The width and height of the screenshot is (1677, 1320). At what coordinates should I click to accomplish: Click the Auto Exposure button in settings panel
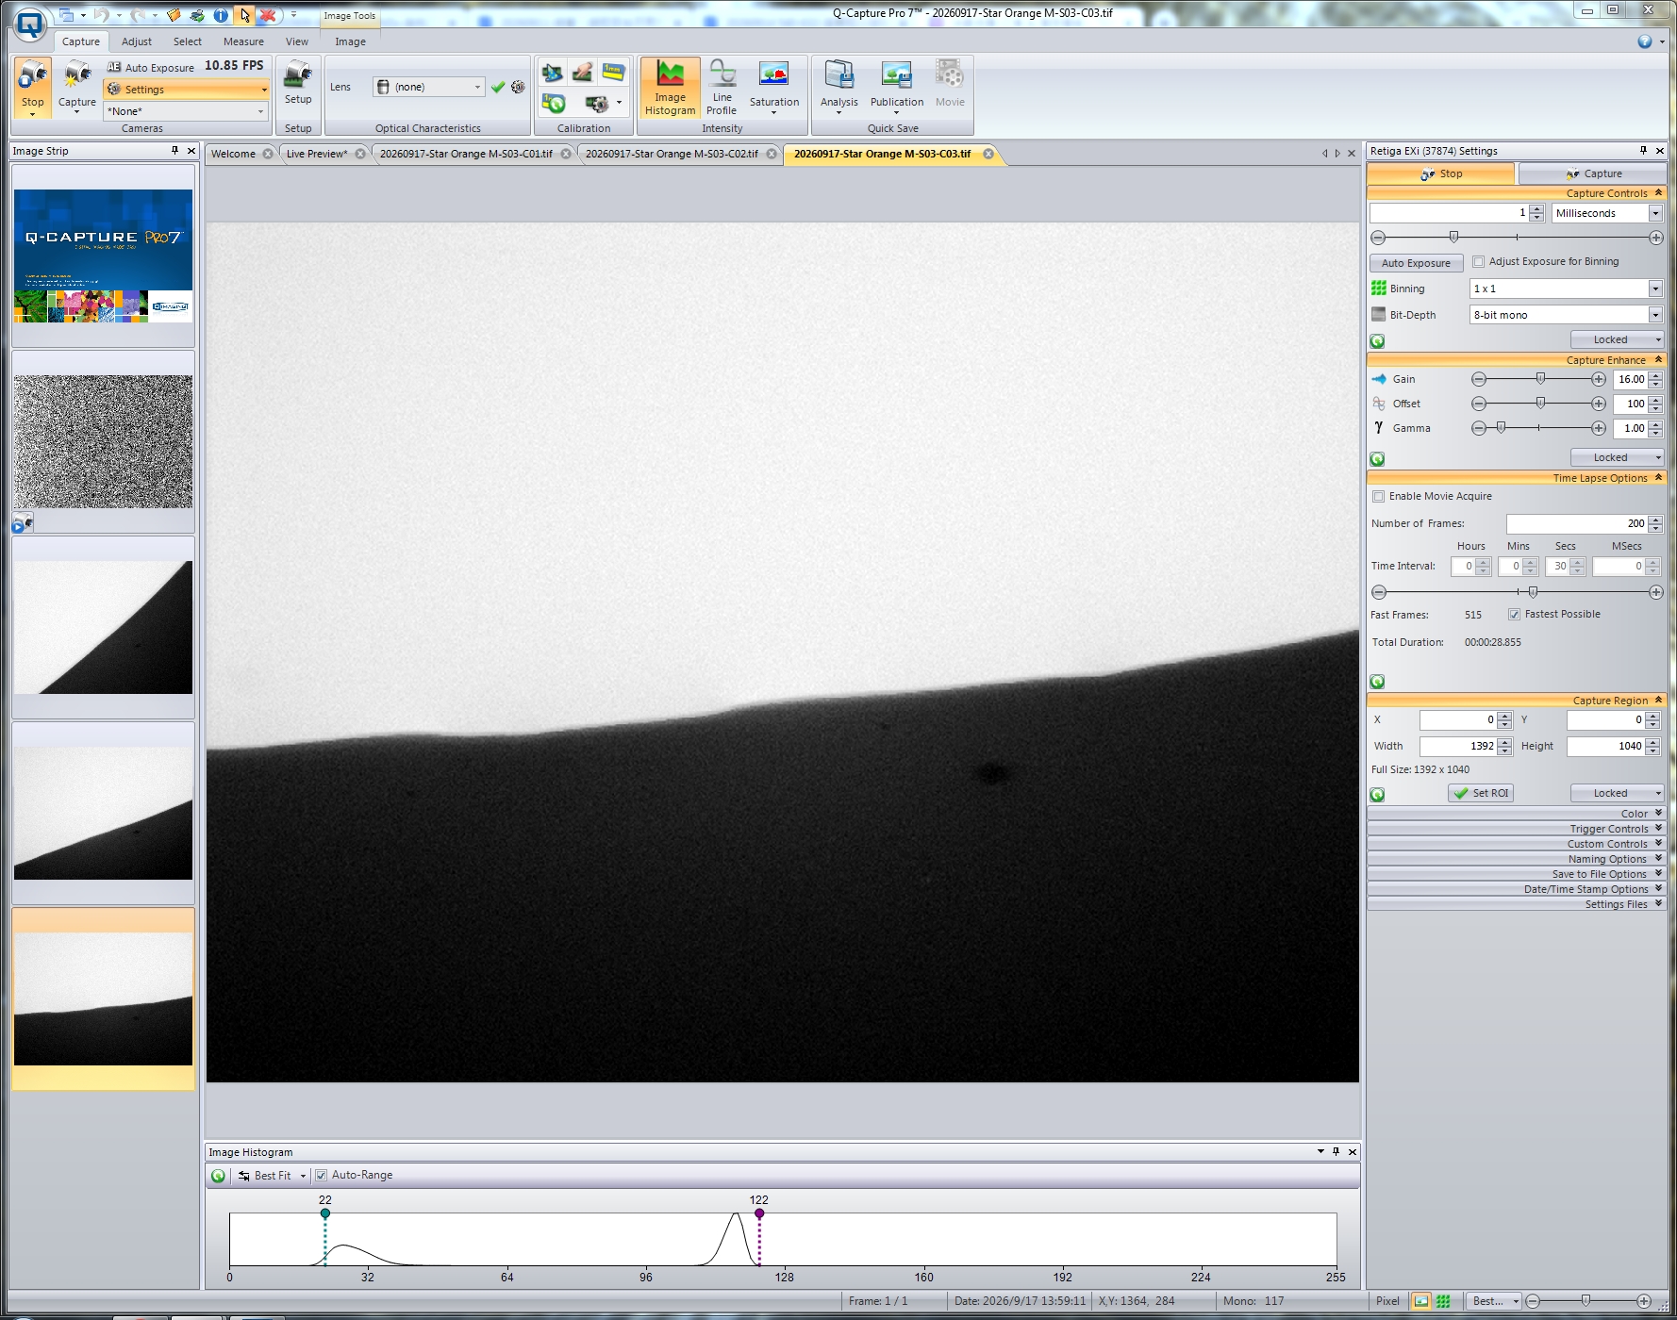(1416, 263)
